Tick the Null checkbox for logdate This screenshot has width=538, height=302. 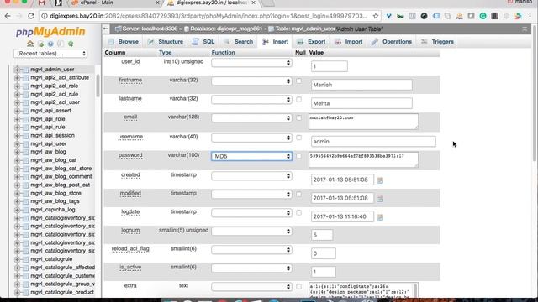click(299, 213)
